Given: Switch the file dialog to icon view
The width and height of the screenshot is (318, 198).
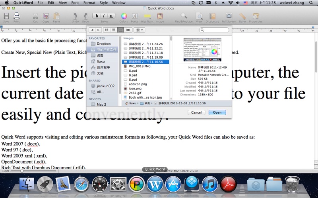Looking at the screenshot, I should (x=107, y=30).
